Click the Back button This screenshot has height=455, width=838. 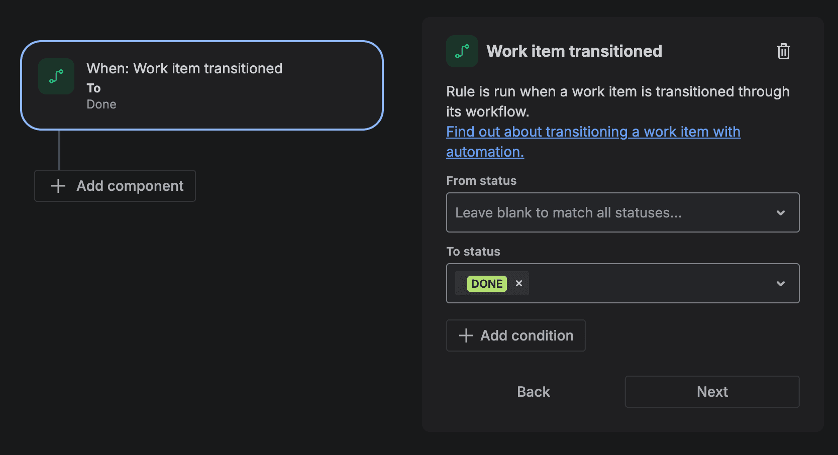tap(533, 392)
